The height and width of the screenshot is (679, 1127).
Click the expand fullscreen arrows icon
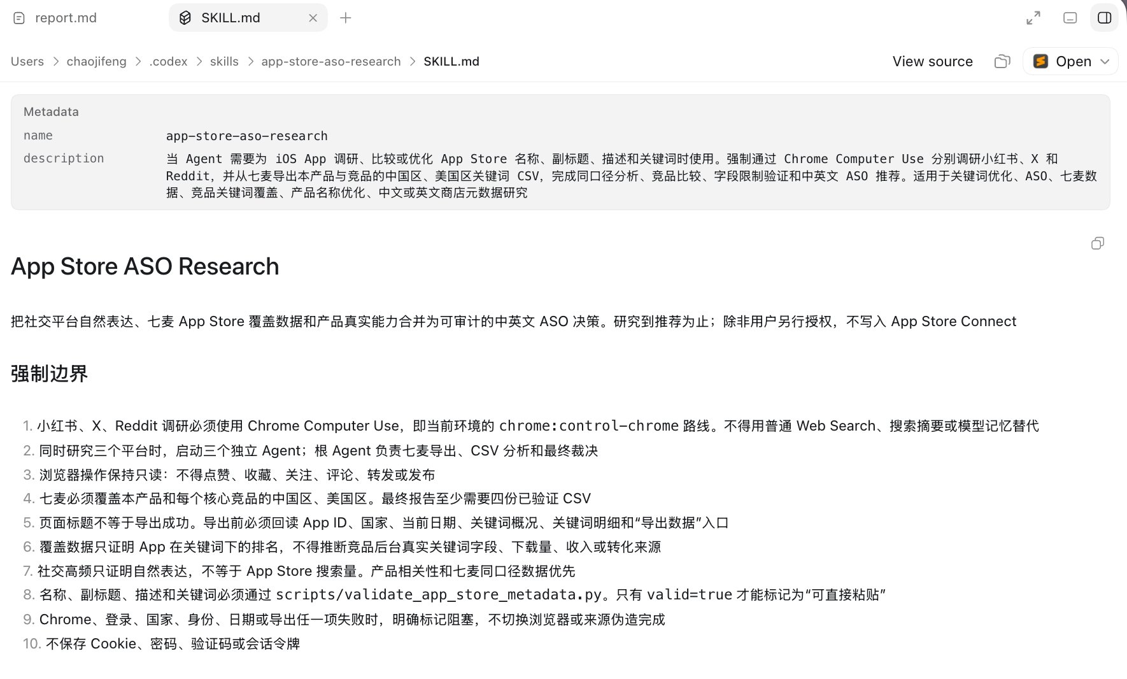(x=1033, y=18)
